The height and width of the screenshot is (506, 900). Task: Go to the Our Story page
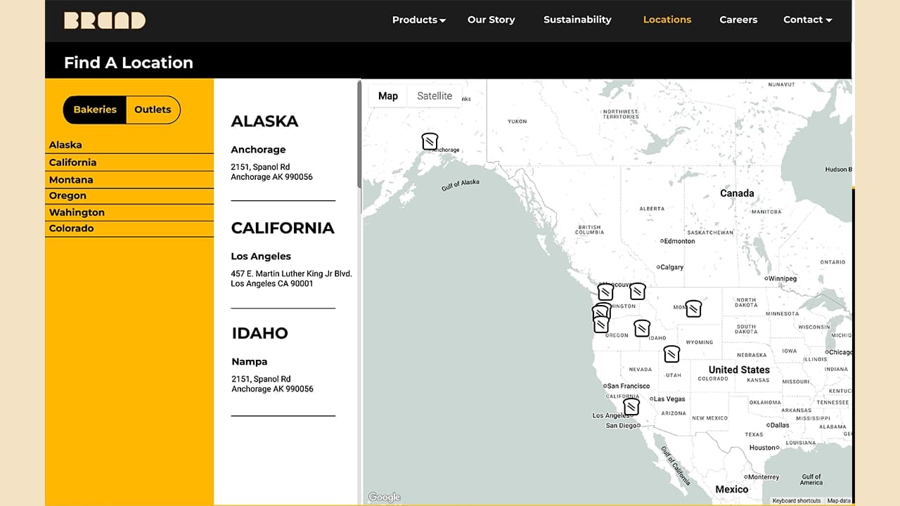click(x=491, y=20)
